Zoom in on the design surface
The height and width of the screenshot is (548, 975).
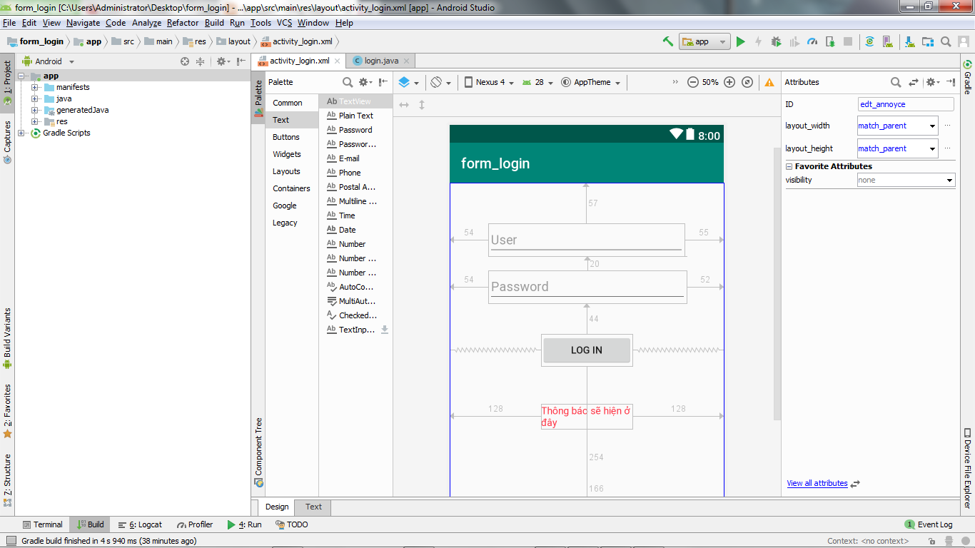729,82
